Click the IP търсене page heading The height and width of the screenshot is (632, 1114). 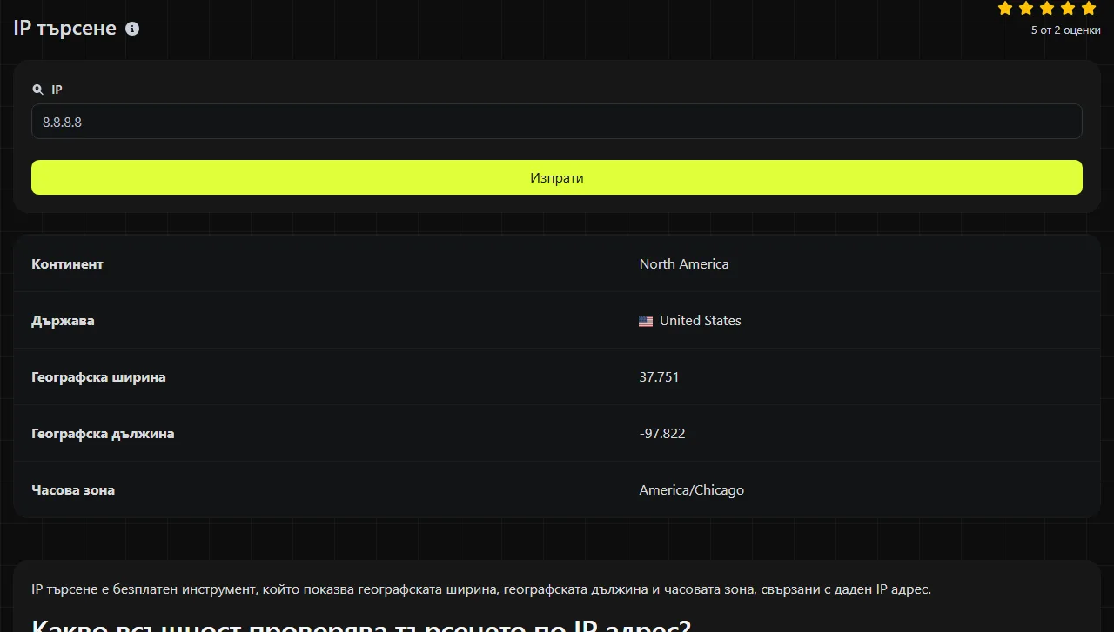[x=65, y=28]
